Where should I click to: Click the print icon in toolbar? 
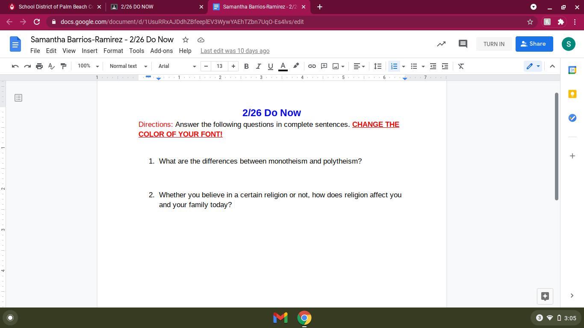(x=39, y=66)
